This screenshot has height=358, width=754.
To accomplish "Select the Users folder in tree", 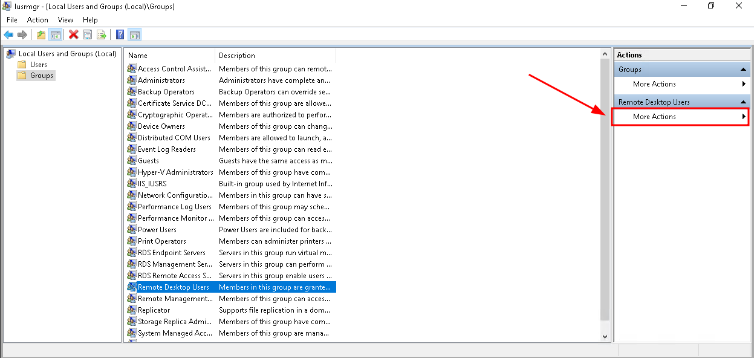I will [x=38, y=65].
